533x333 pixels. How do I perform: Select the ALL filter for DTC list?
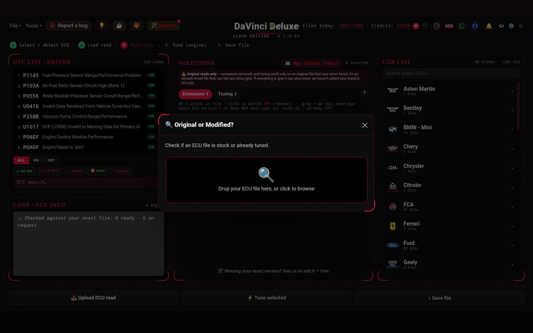point(21,160)
